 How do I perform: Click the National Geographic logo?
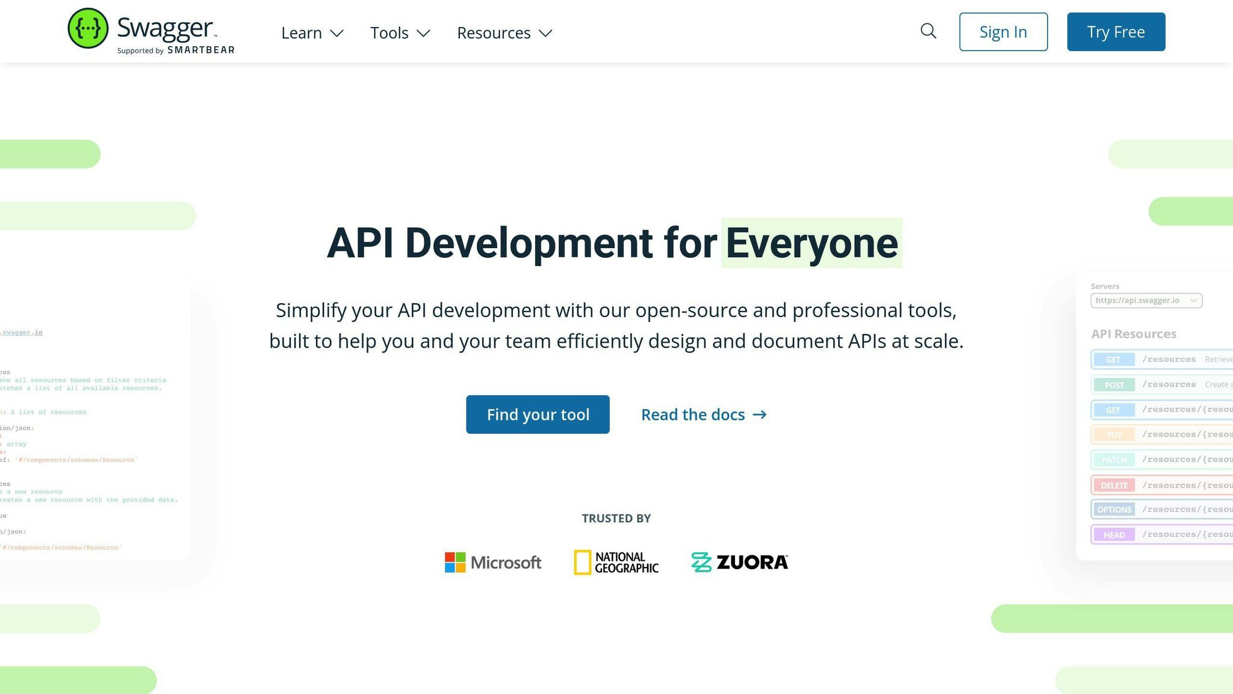(616, 563)
